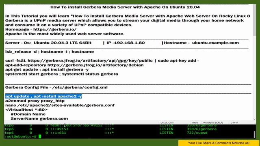Click the 'curl -fsSL' apt-key command line

[102, 60]
